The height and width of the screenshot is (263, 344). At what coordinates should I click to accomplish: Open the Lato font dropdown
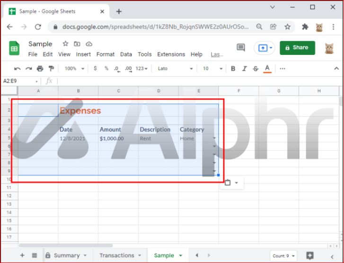175,69
